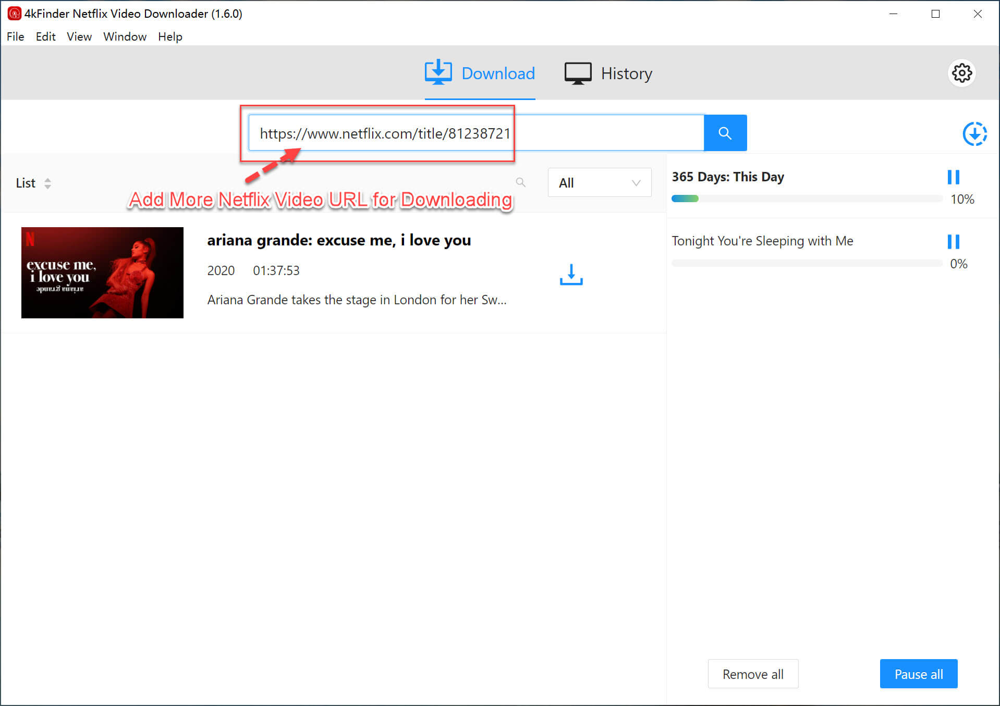Click the small list filter search icon
This screenshot has width=1000, height=706.
(x=520, y=182)
